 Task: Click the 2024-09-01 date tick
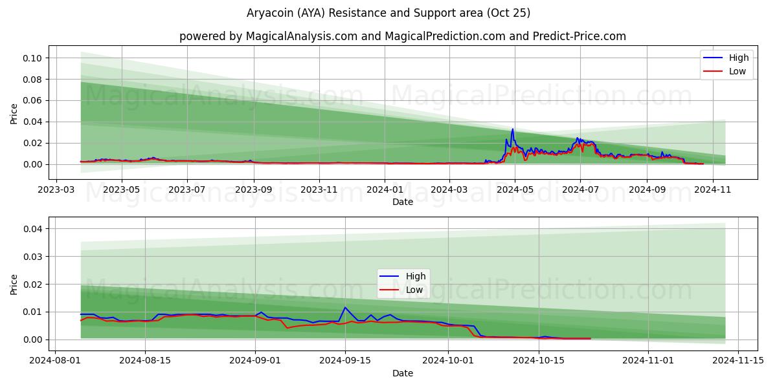point(255,361)
